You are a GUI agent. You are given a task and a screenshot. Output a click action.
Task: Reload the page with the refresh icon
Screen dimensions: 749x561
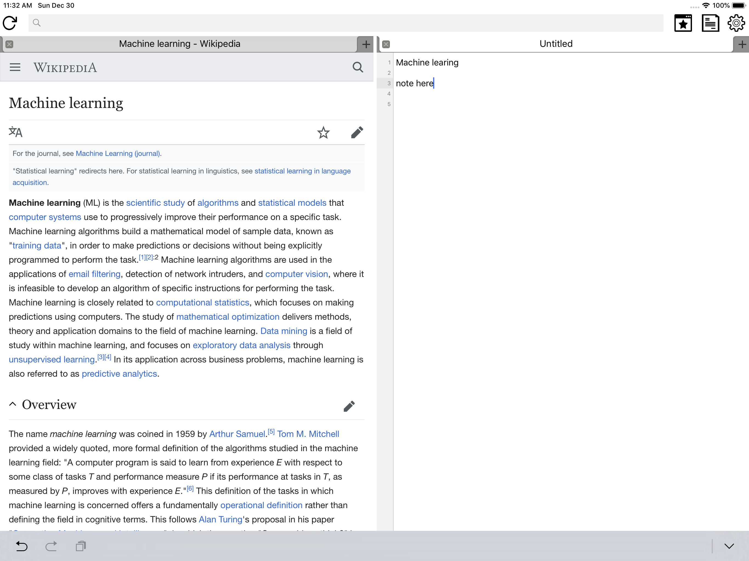[10, 23]
